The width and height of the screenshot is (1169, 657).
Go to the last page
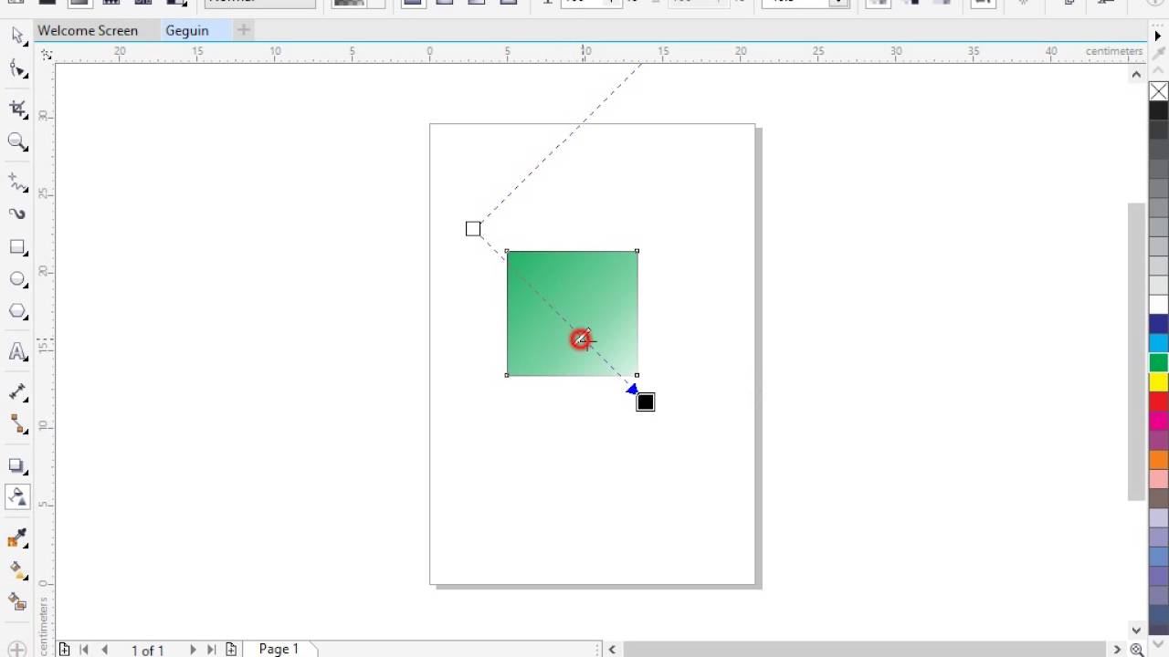(212, 650)
